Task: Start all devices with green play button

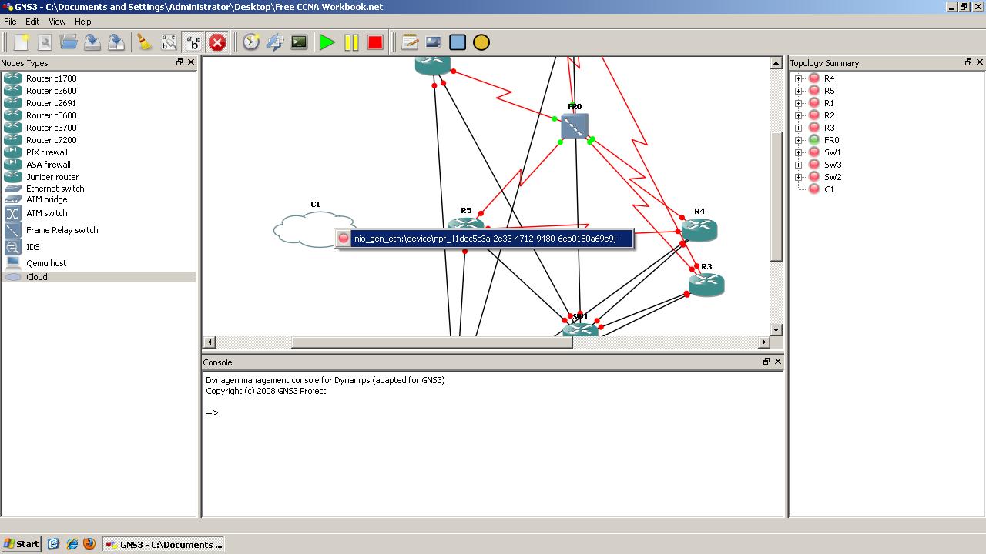Action: click(x=327, y=42)
